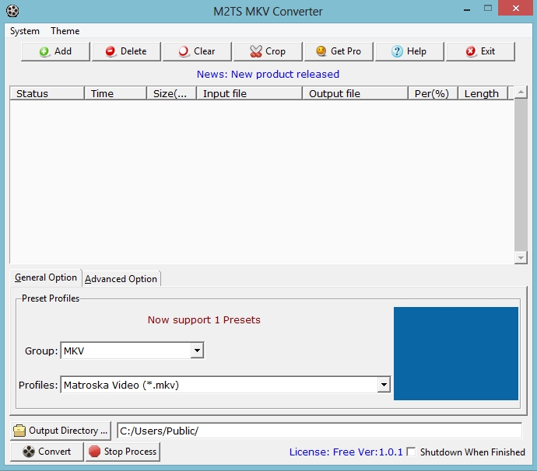
Task: Click the Clear list icon
Action: coord(184,51)
